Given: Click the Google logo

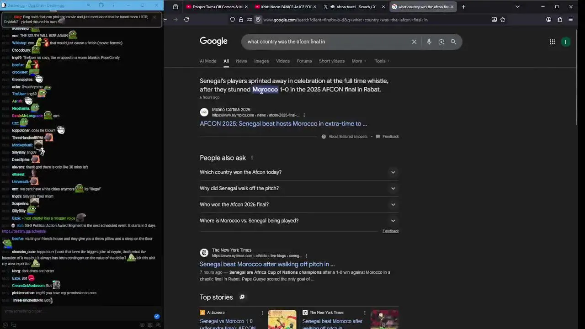Looking at the screenshot, I should point(213,41).
